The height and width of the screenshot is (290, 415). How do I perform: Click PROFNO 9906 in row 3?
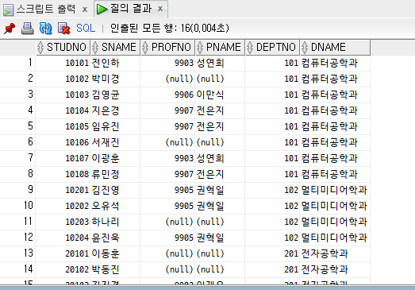point(184,95)
